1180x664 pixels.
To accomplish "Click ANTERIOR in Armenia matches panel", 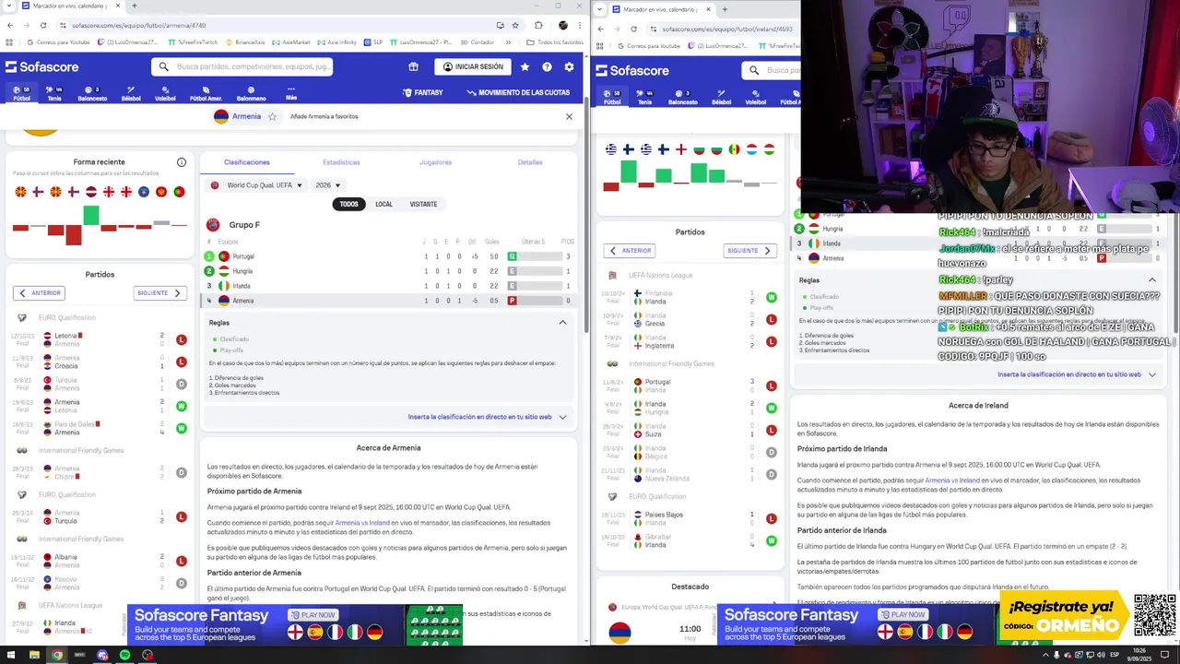I will tap(39, 293).
